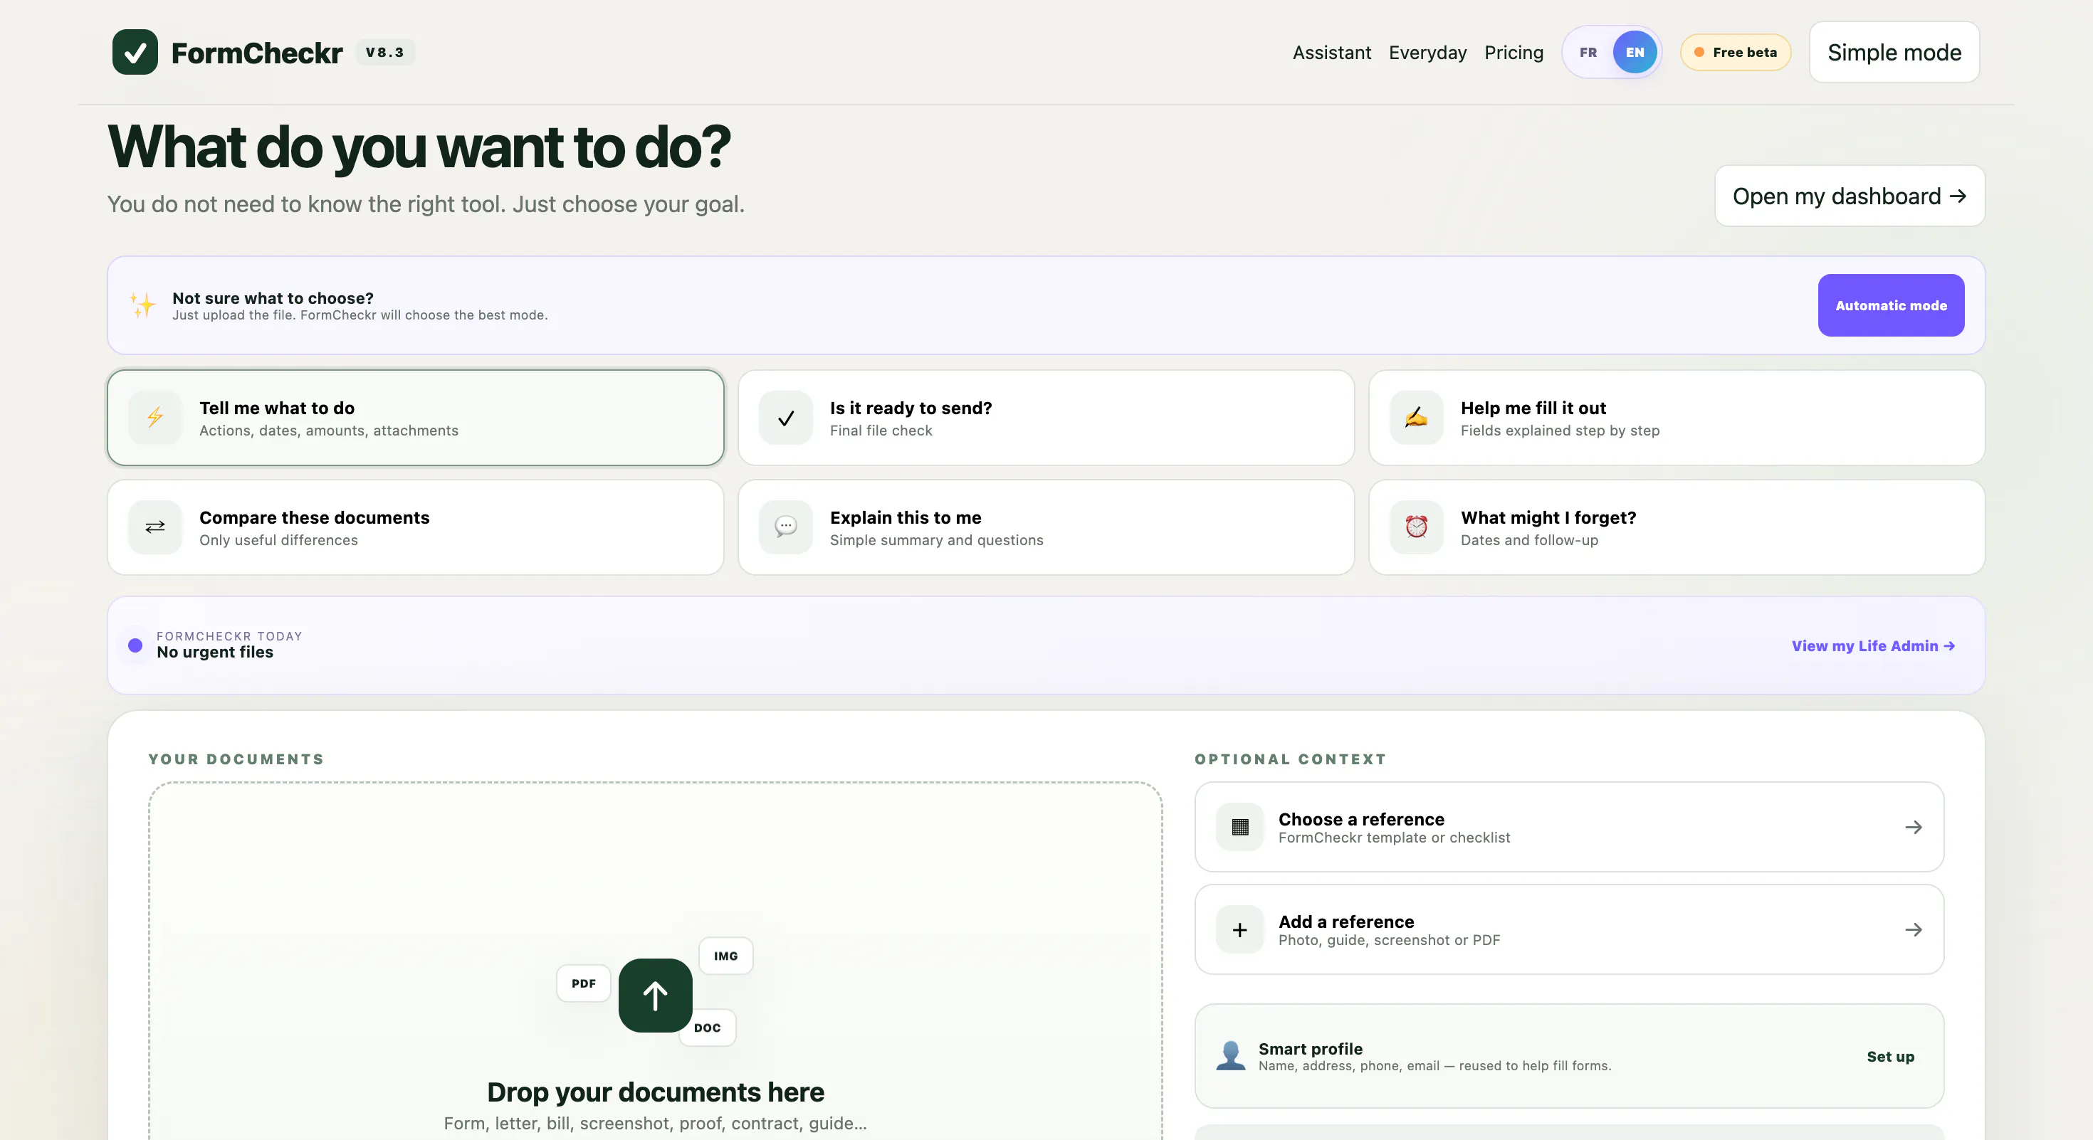The image size is (2093, 1140).
Task: Click the arrow at the right of Add a reference
Action: (x=1914, y=929)
